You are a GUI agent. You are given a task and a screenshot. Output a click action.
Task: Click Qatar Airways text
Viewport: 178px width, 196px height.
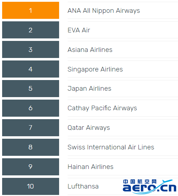(x=89, y=128)
